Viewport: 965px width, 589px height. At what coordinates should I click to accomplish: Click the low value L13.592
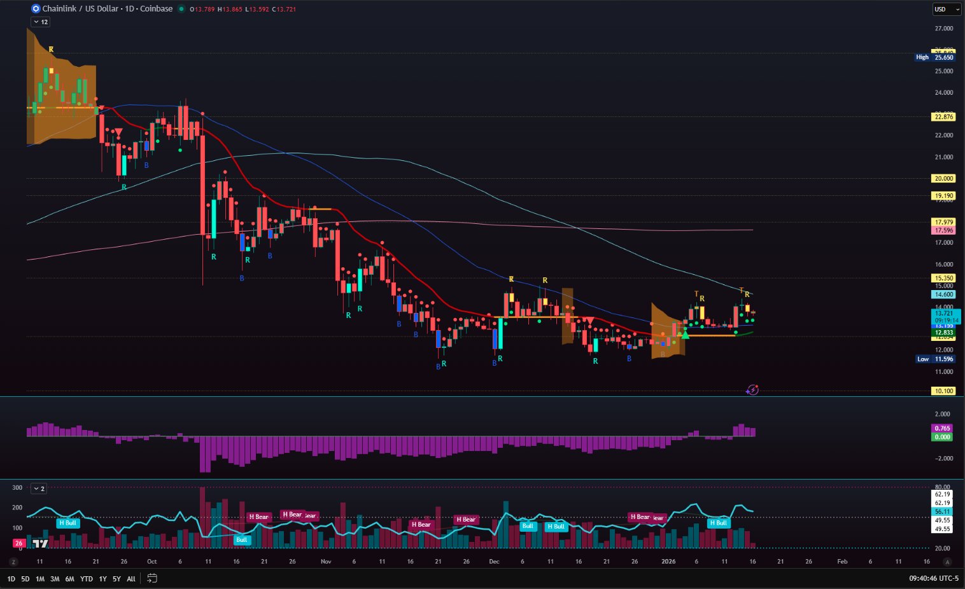pyautogui.click(x=257, y=9)
